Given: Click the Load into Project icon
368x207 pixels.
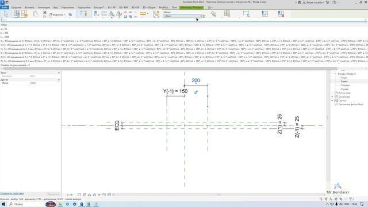Looking at the screenshot, I should click(x=264, y=14).
